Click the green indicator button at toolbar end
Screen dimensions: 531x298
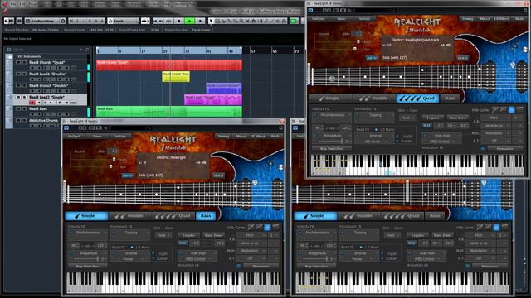[294, 21]
